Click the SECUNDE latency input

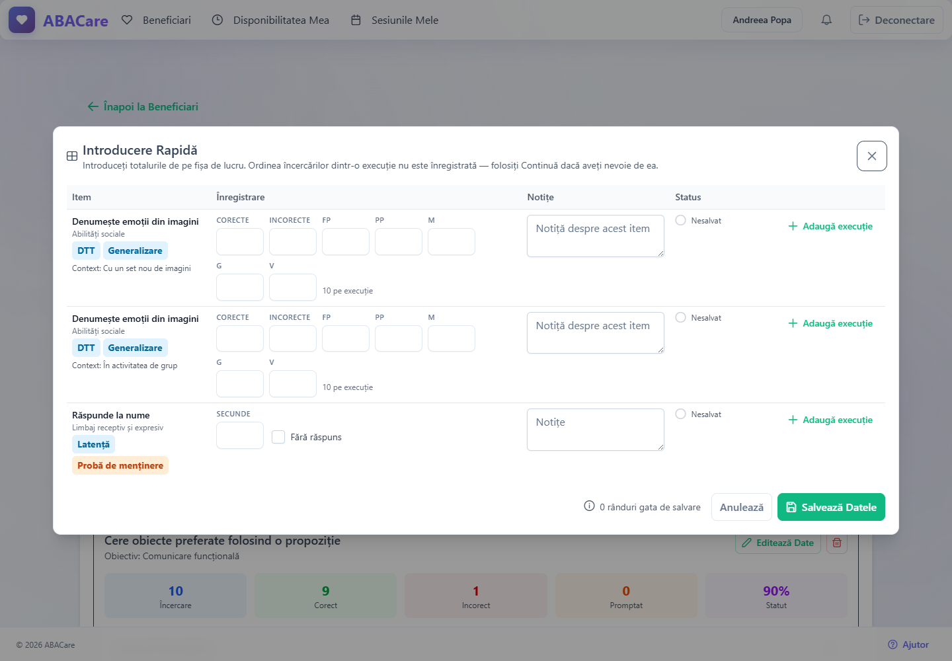[240, 436]
